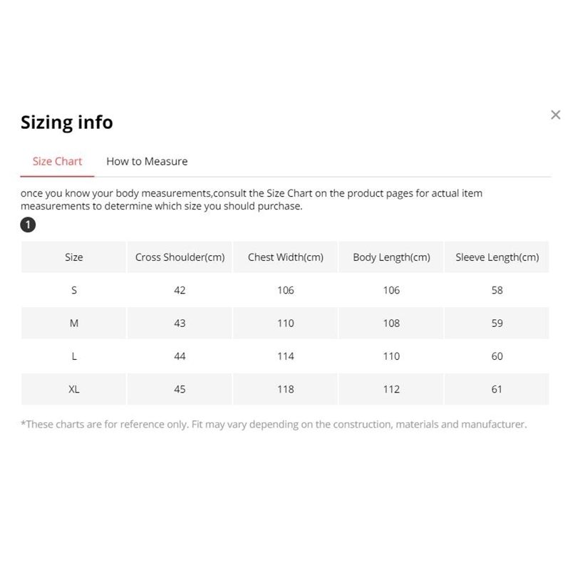
Task: Click the Body Length(cm) column header
Action: (x=391, y=257)
